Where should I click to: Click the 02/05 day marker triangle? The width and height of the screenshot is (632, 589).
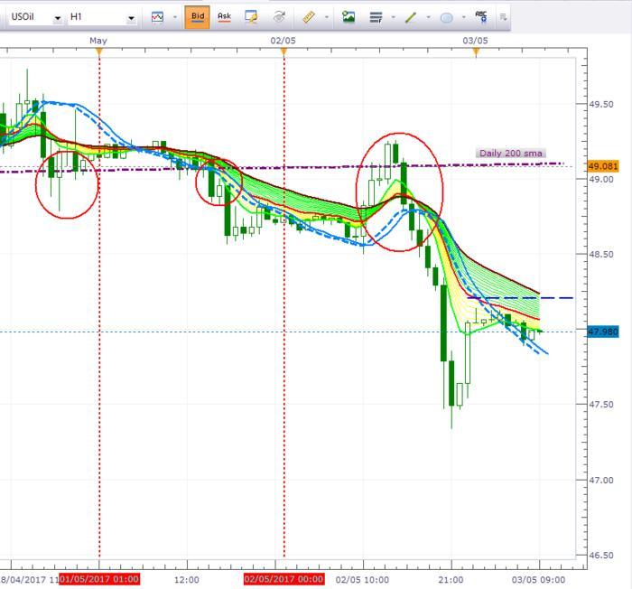(x=283, y=51)
